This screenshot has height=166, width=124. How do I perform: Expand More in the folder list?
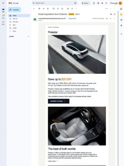pyautogui.click(x=14, y=31)
